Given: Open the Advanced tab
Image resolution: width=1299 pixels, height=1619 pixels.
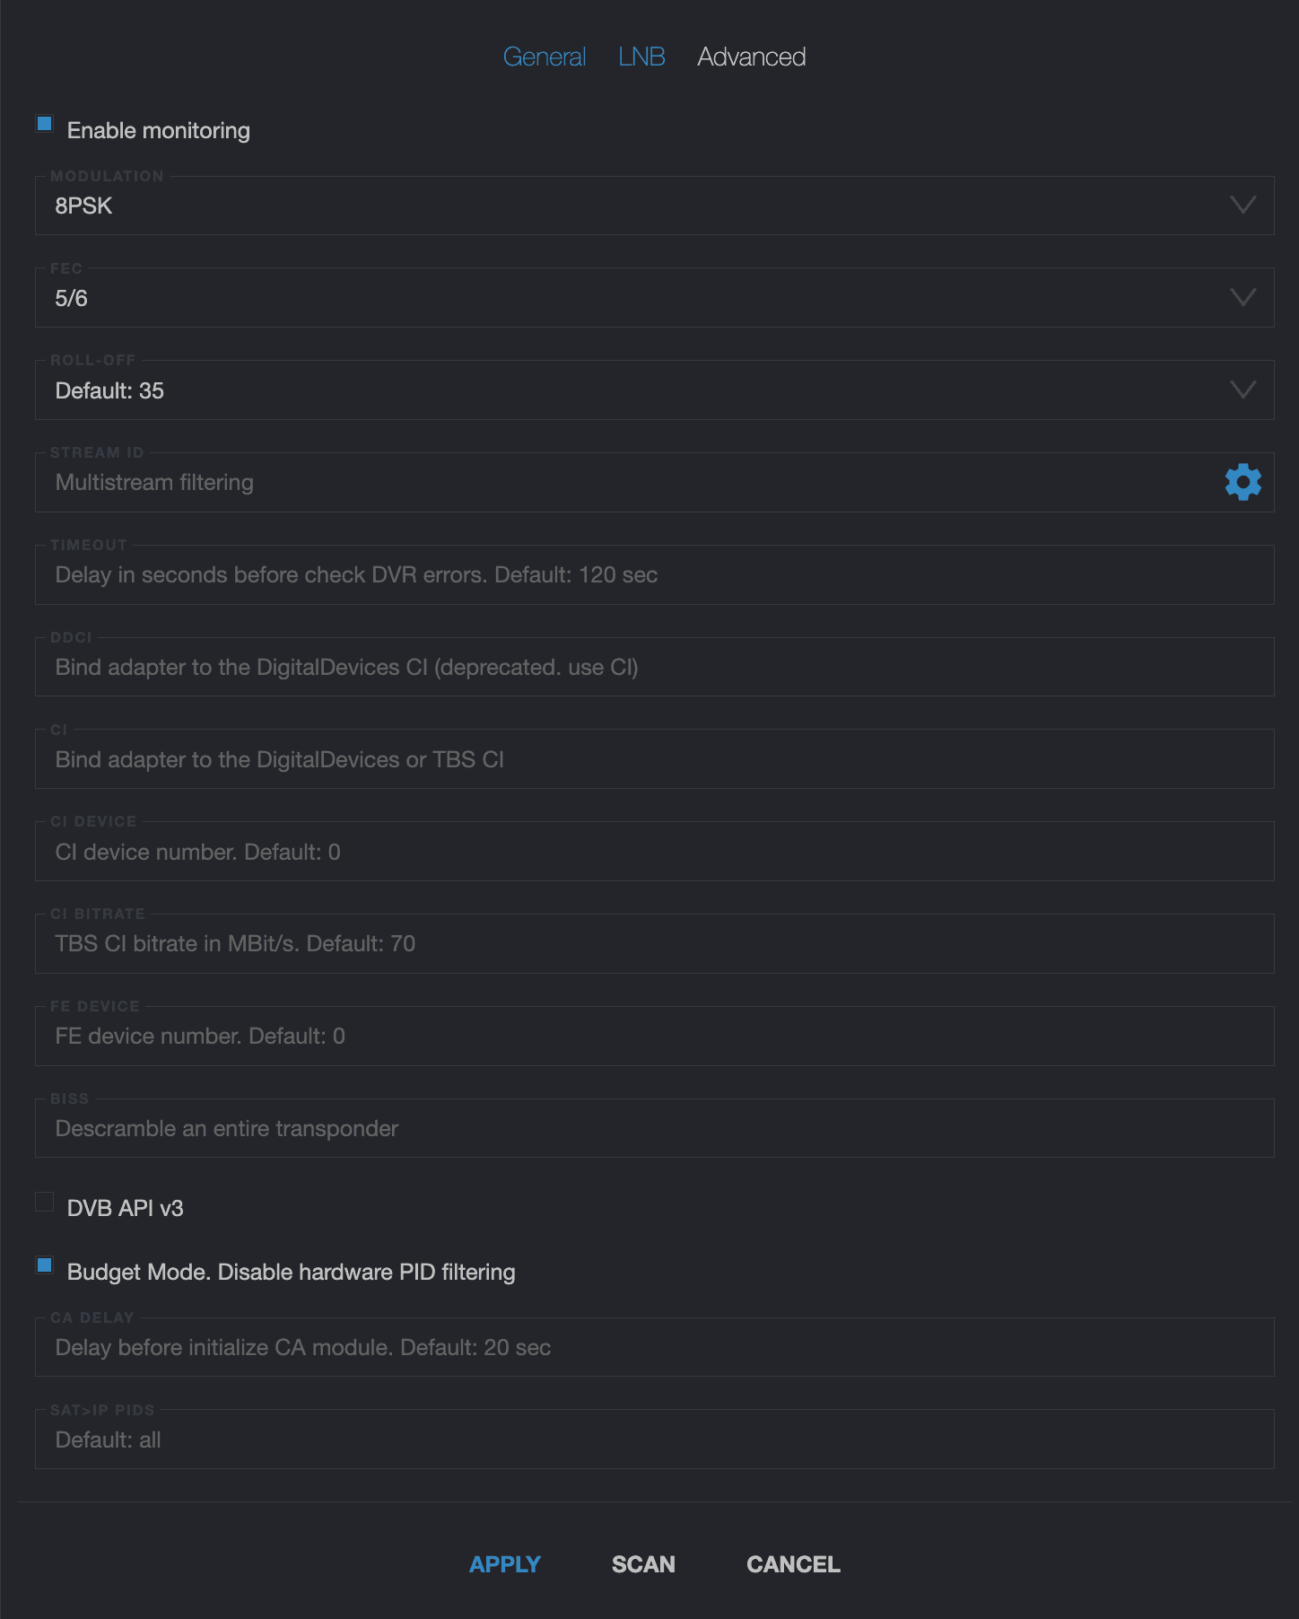Looking at the screenshot, I should point(752,56).
